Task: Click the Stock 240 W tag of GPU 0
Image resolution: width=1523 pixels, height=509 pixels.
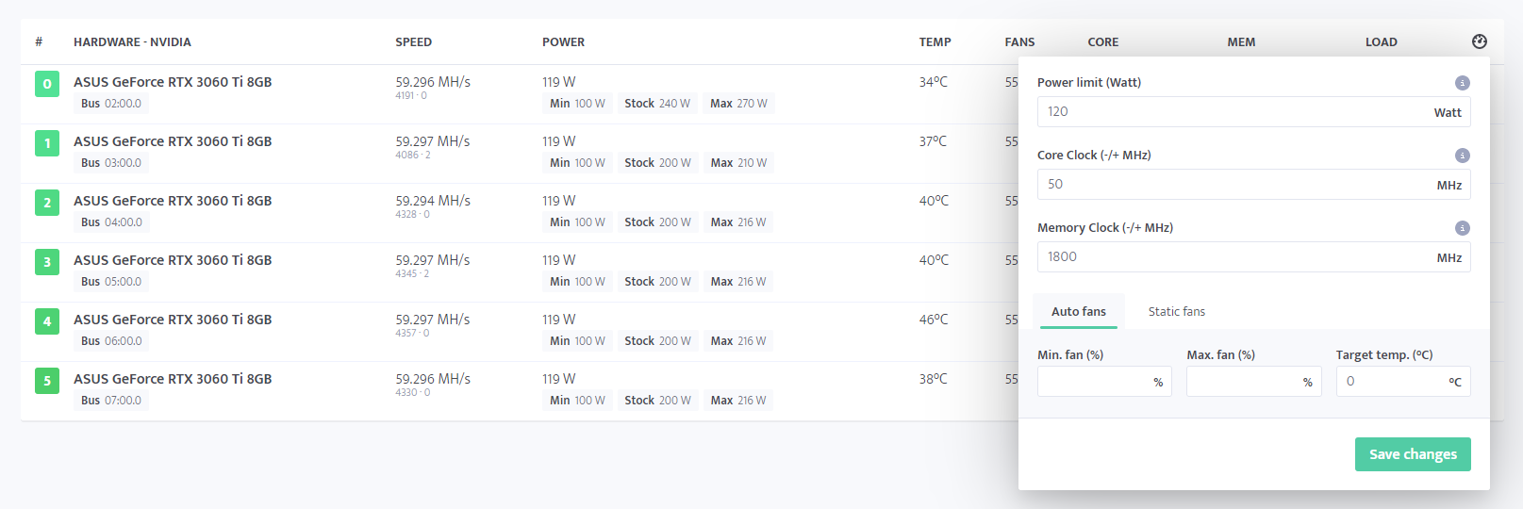Action: click(657, 104)
